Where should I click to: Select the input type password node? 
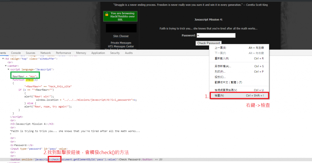click(x=39, y=149)
